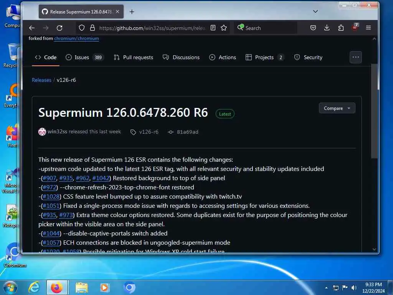Viewport: 393px width, 295px height.
Task: Open the Security tab
Action: point(308,58)
